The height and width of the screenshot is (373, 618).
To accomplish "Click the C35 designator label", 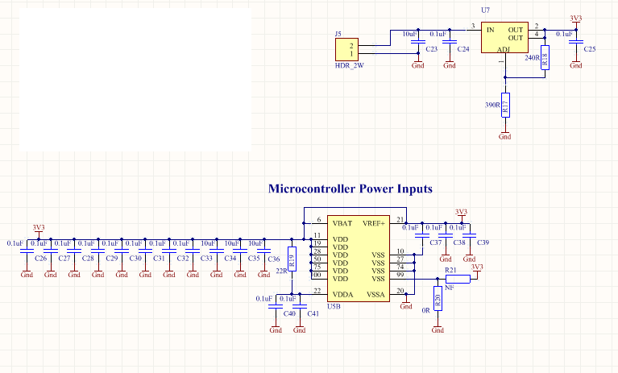I will point(254,259).
